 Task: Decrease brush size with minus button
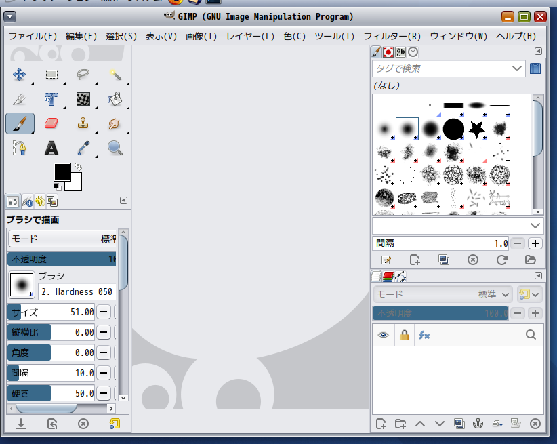pyautogui.click(x=104, y=312)
